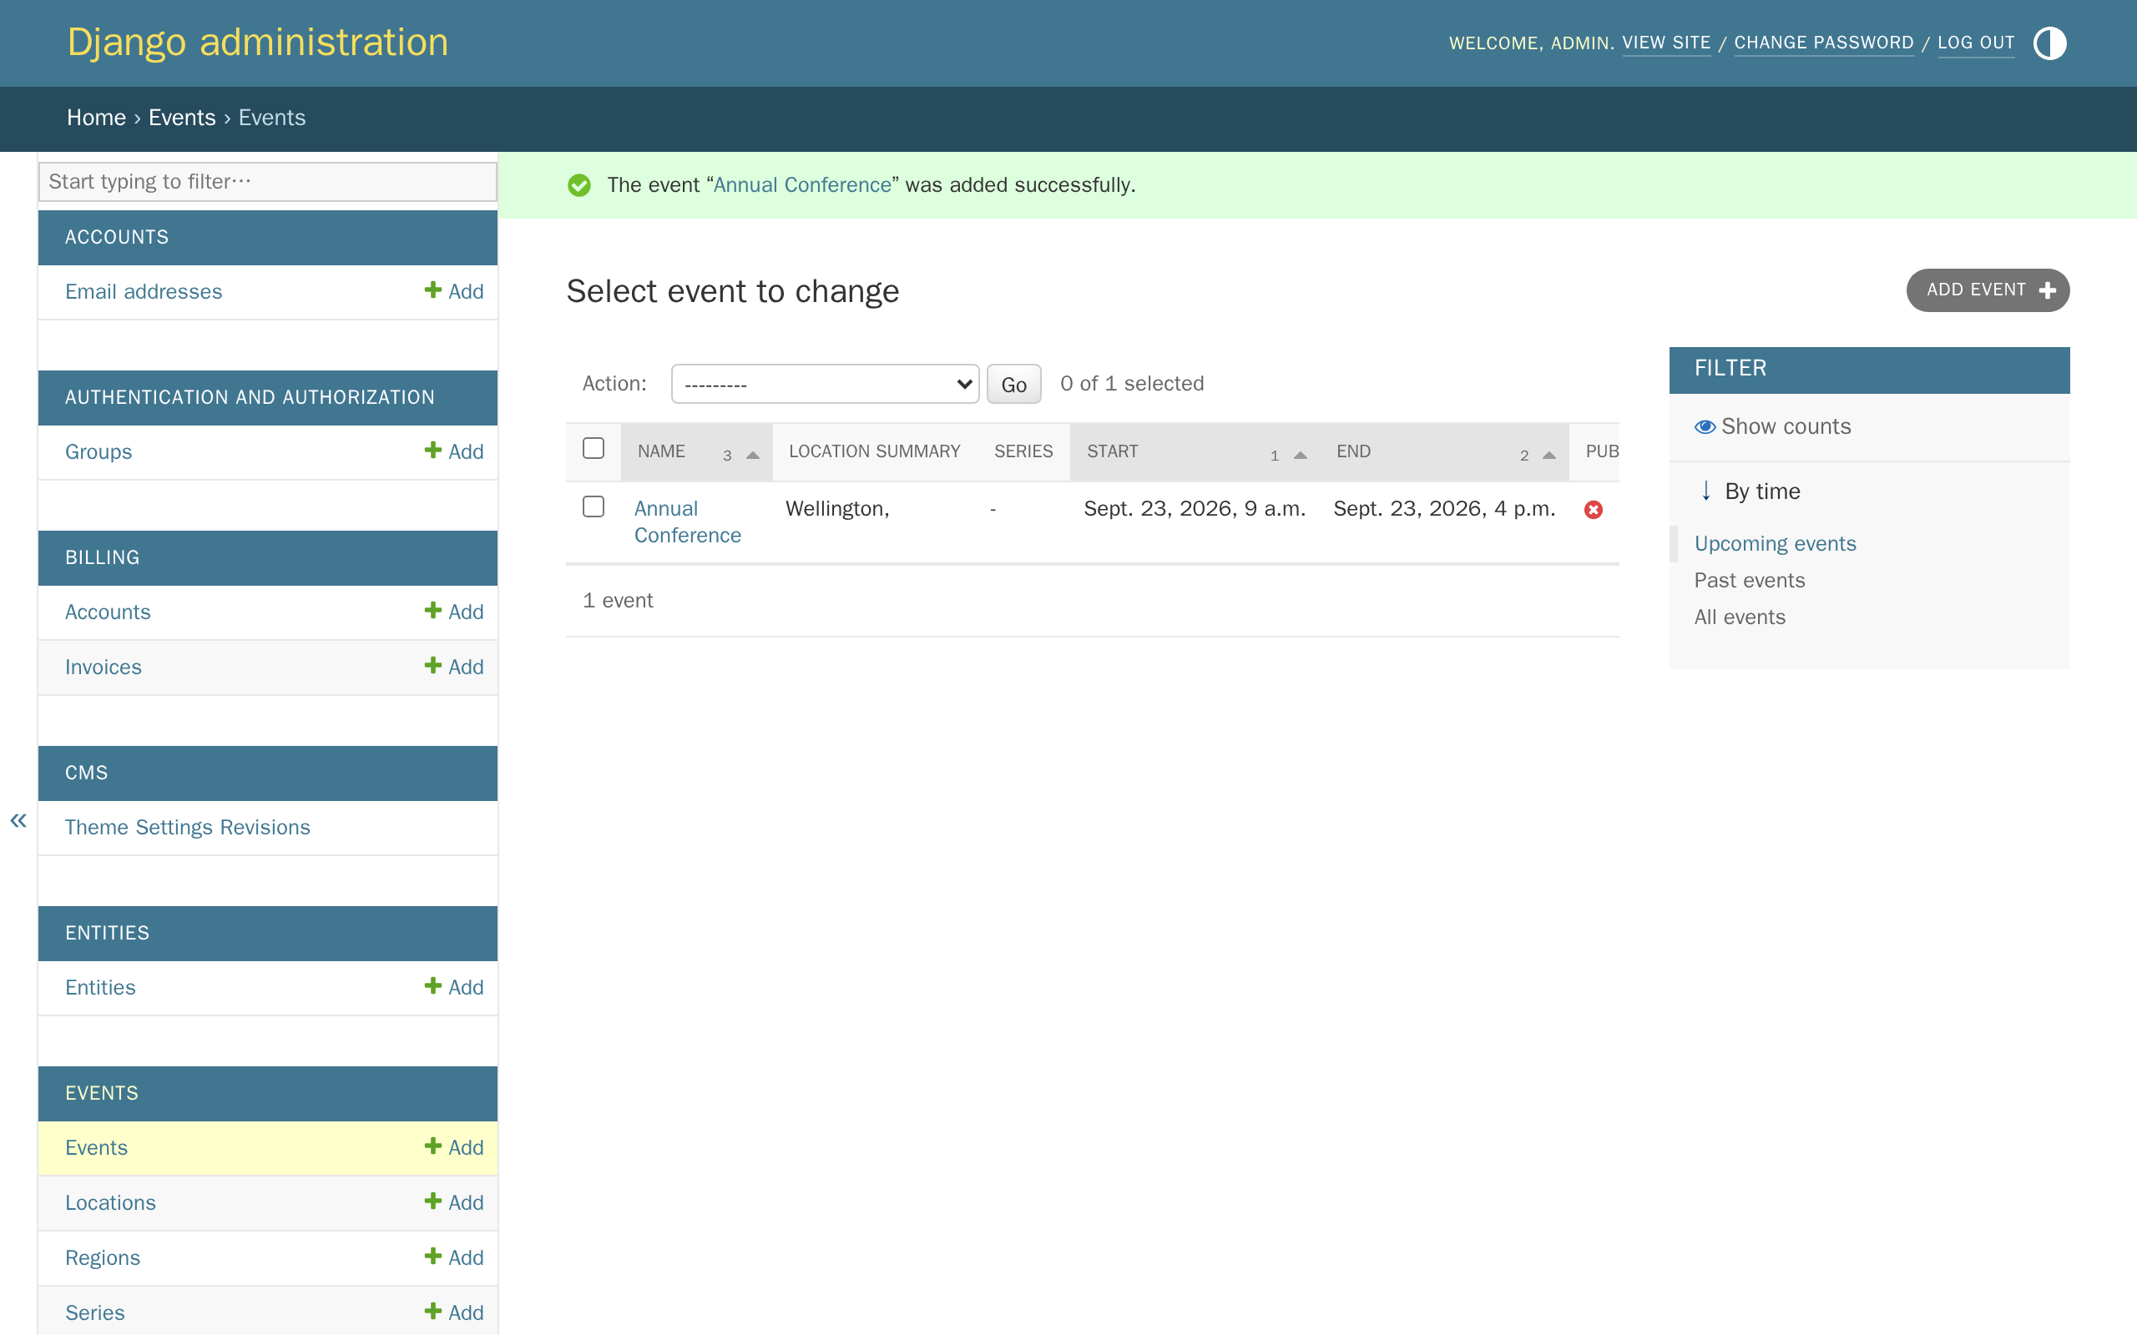Open Email addresses in sidebar
Viewport: 2137px width, 1335px height.
coord(144,291)
